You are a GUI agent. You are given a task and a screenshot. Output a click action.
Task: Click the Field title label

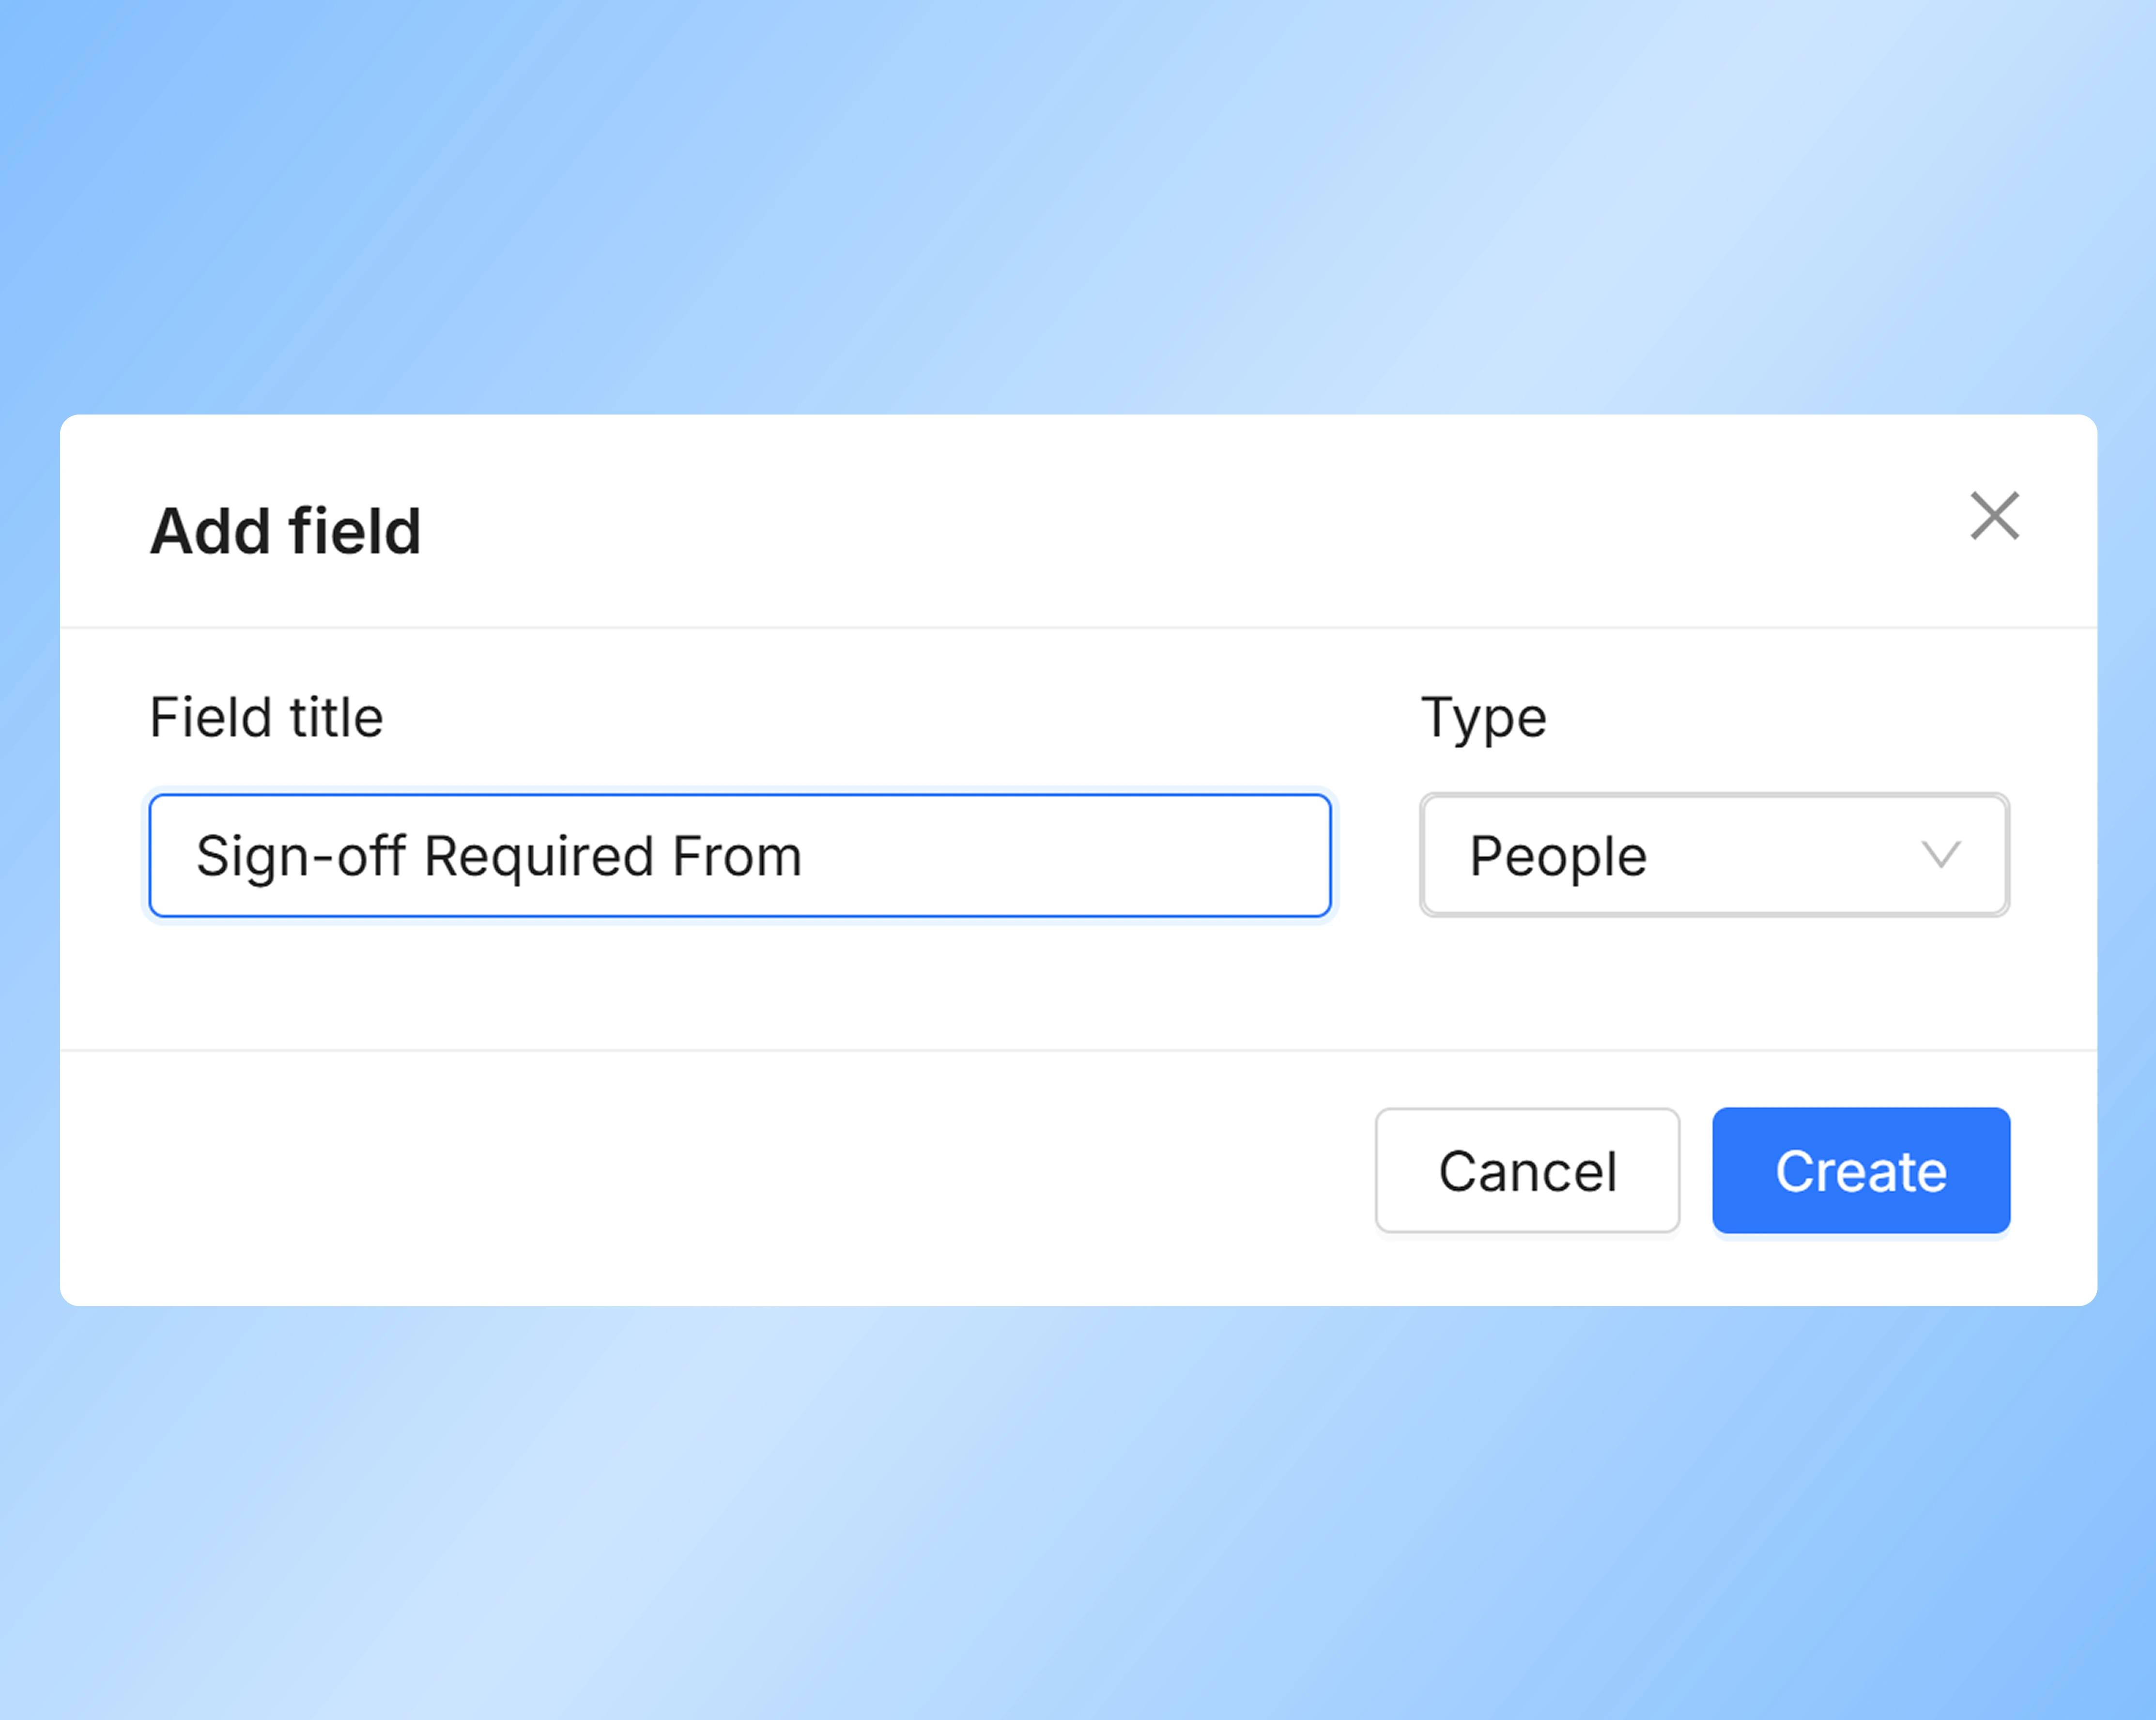[265, 716]
